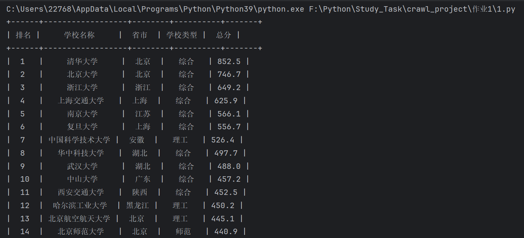The image size is (524, 238).
Task: Click province 黑龙江 in the table
Action: (x=137, y=205)
